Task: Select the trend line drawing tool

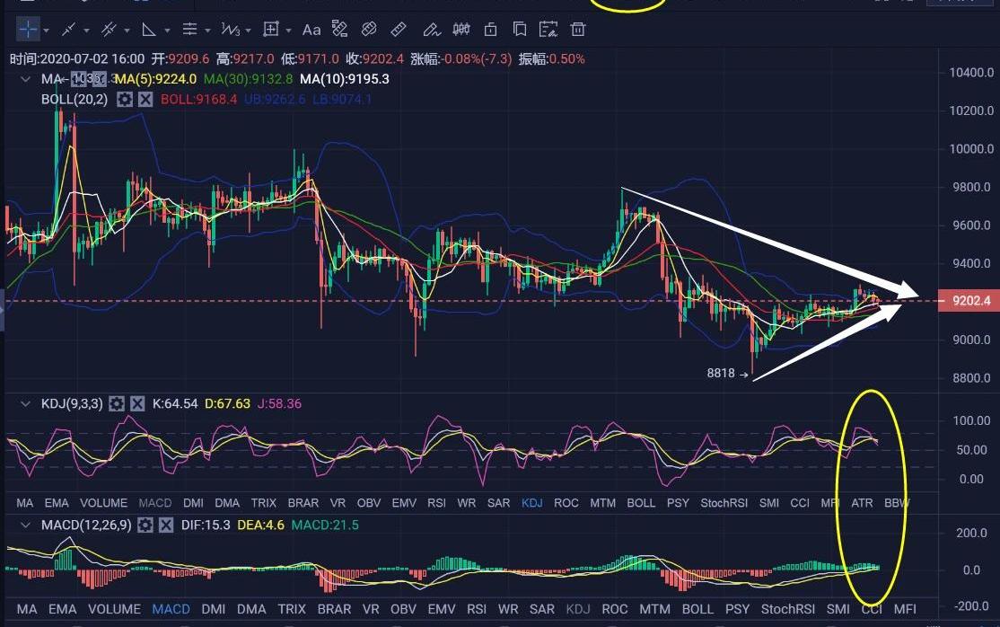Action: [68, 30]
